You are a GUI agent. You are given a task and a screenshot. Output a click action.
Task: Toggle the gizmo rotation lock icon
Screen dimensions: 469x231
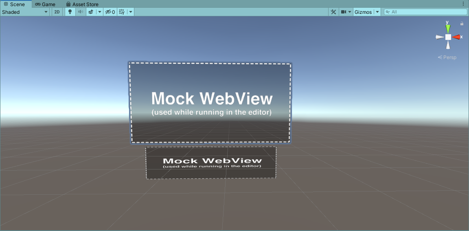coord(462,23)
